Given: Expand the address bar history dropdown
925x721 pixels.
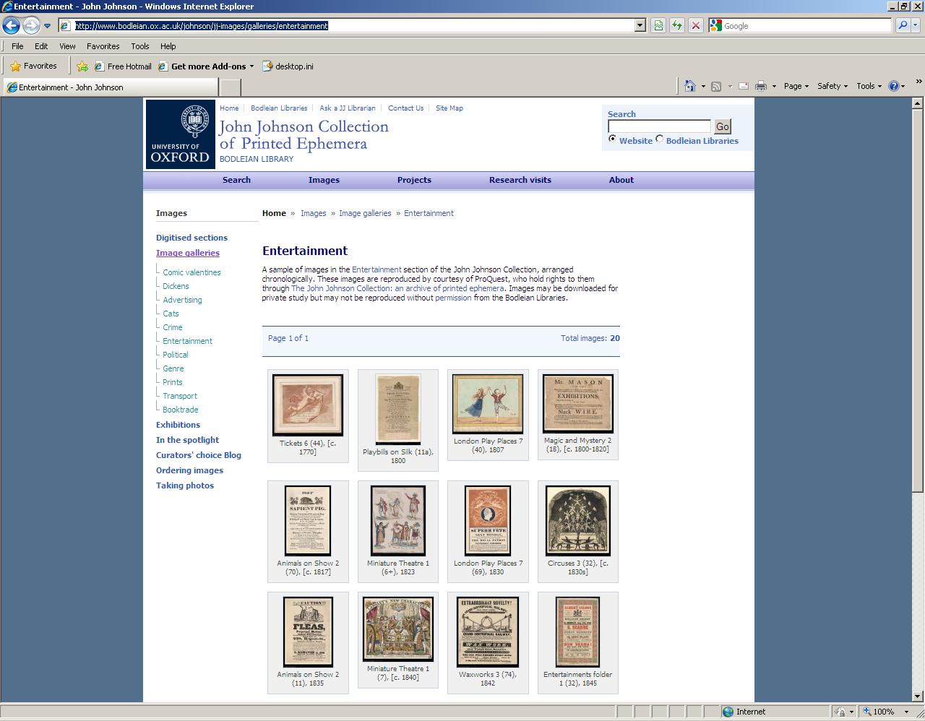Looking at the screenshot, I should 639,25.
